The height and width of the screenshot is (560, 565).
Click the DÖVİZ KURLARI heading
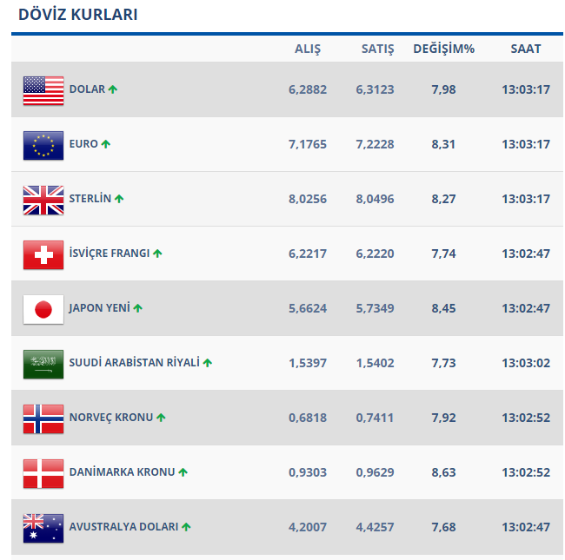tap(77, 15)
